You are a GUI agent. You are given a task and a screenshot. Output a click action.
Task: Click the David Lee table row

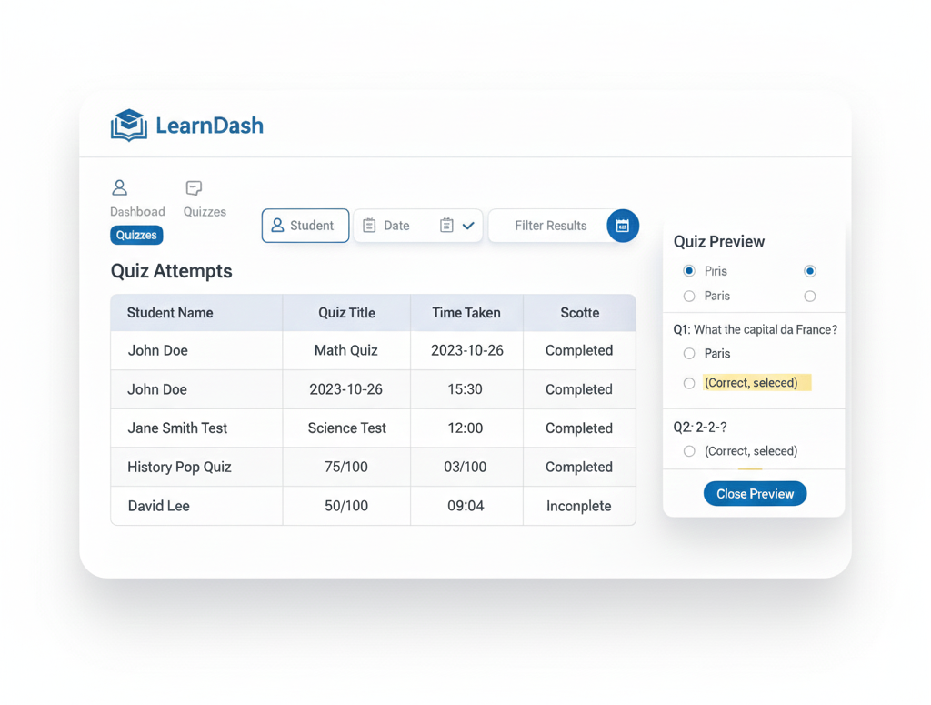[x=373, y=506]
